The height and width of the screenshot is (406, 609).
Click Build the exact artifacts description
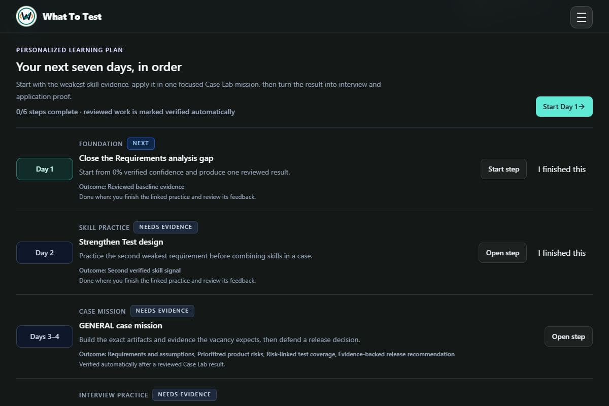click(x=220, y=340)
